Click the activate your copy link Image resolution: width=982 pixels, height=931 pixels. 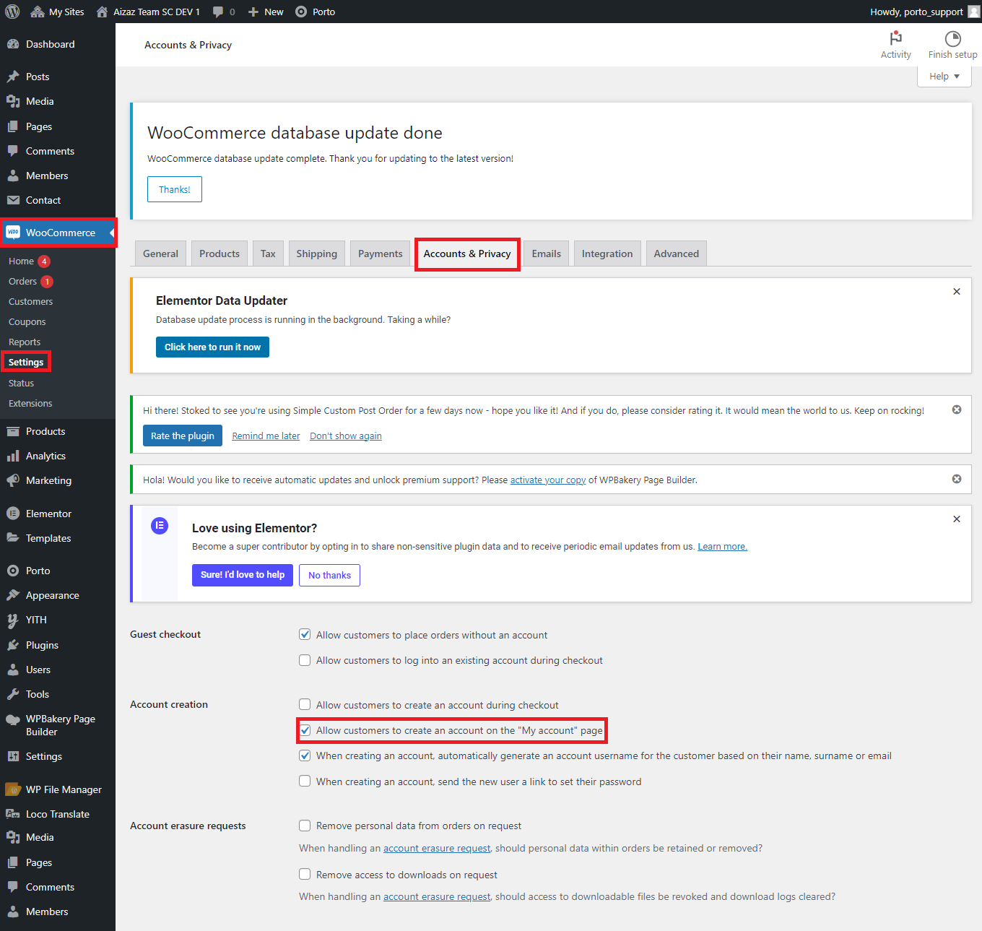click(x=548, y=480)
